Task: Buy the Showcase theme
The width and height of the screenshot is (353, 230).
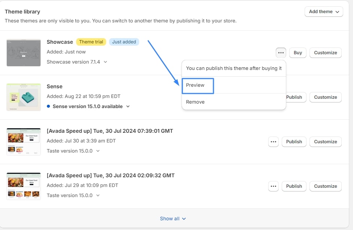Action: 297,53
